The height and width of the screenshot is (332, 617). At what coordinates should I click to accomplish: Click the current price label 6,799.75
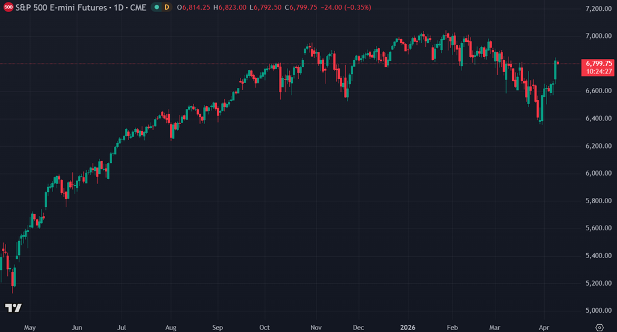597,63
